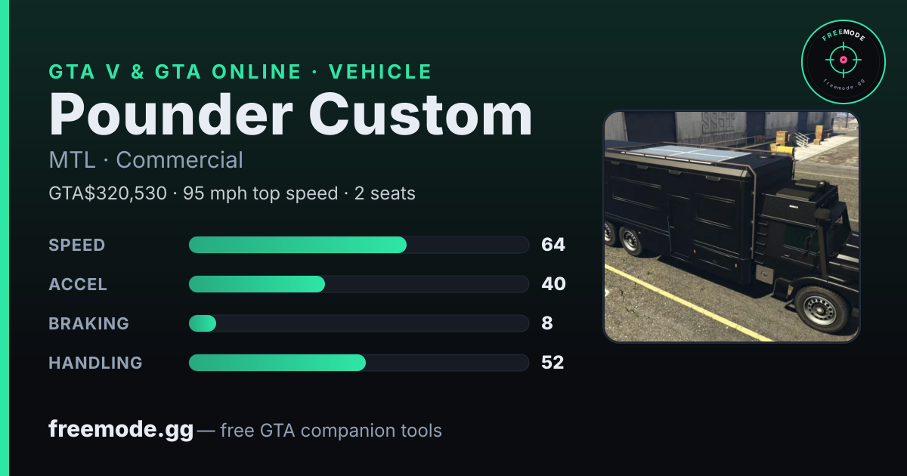Click the BRAKING stat bar
Screen dimensions: 907x476
pos(358,323)
